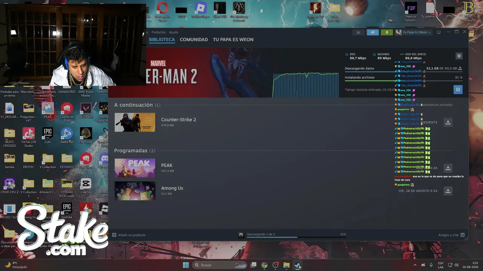Open the Resident Evil 5 desktop shortcut

(315, 11)
